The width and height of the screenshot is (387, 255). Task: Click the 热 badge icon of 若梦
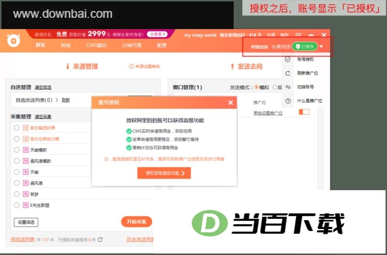coord(26,194)
